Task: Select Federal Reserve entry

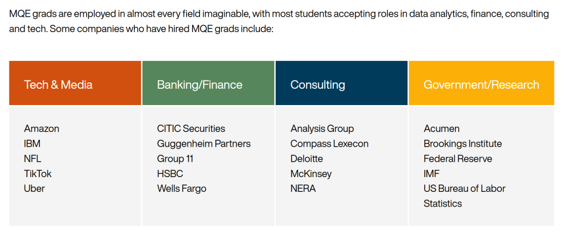Action: pyautogui.click(x=458, y=159)
